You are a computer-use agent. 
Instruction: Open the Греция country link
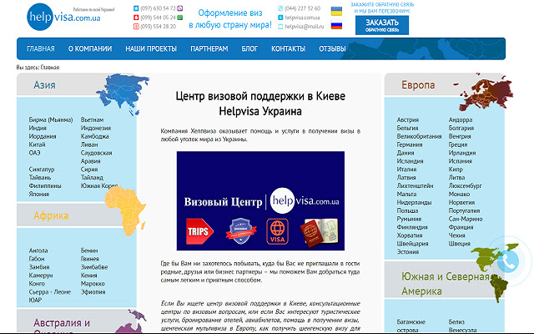tap(458, 144)
